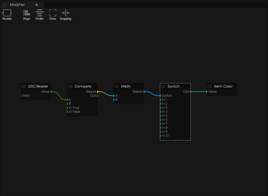Click the Item Color Value input port

point(207,92)
